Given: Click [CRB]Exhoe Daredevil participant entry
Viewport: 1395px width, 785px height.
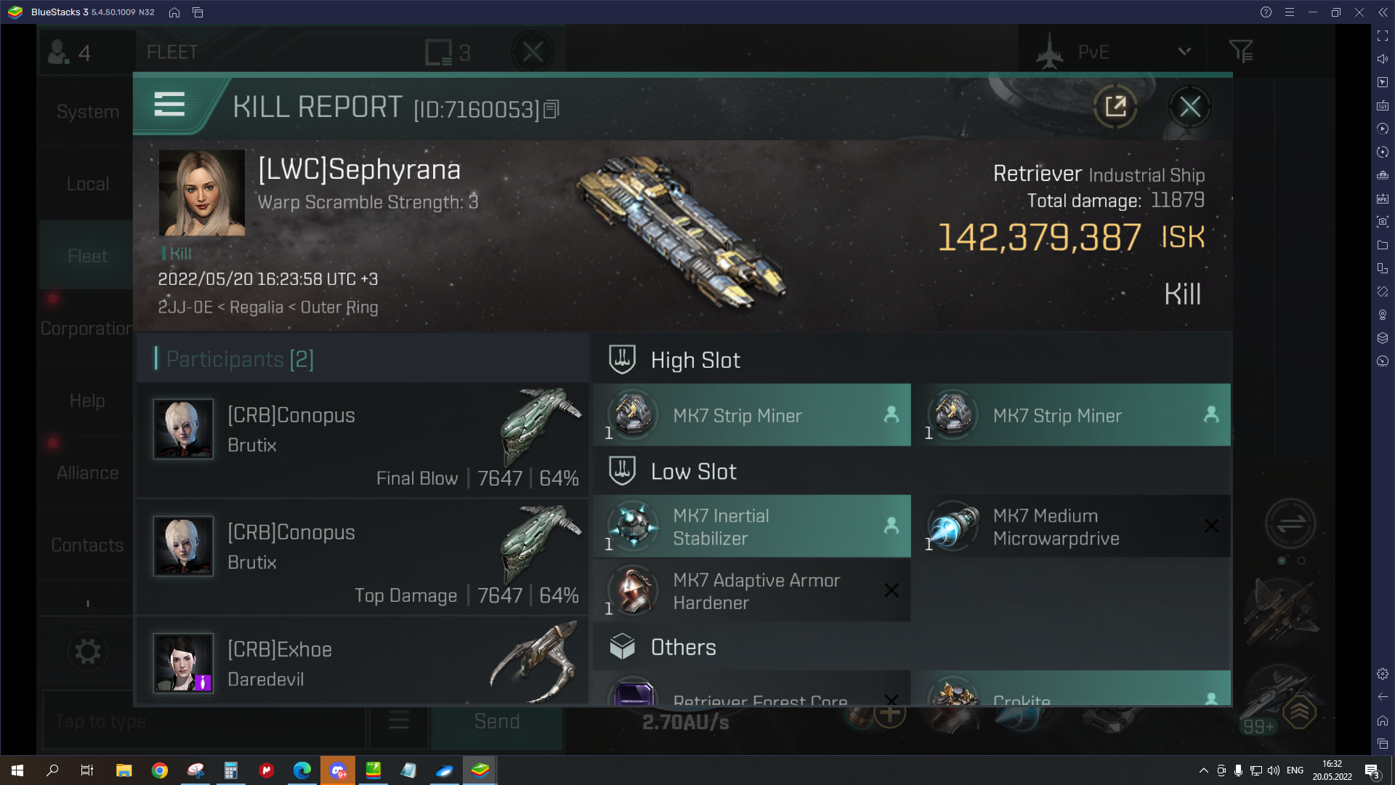Looking at the screenshot, I should (364, 664).
